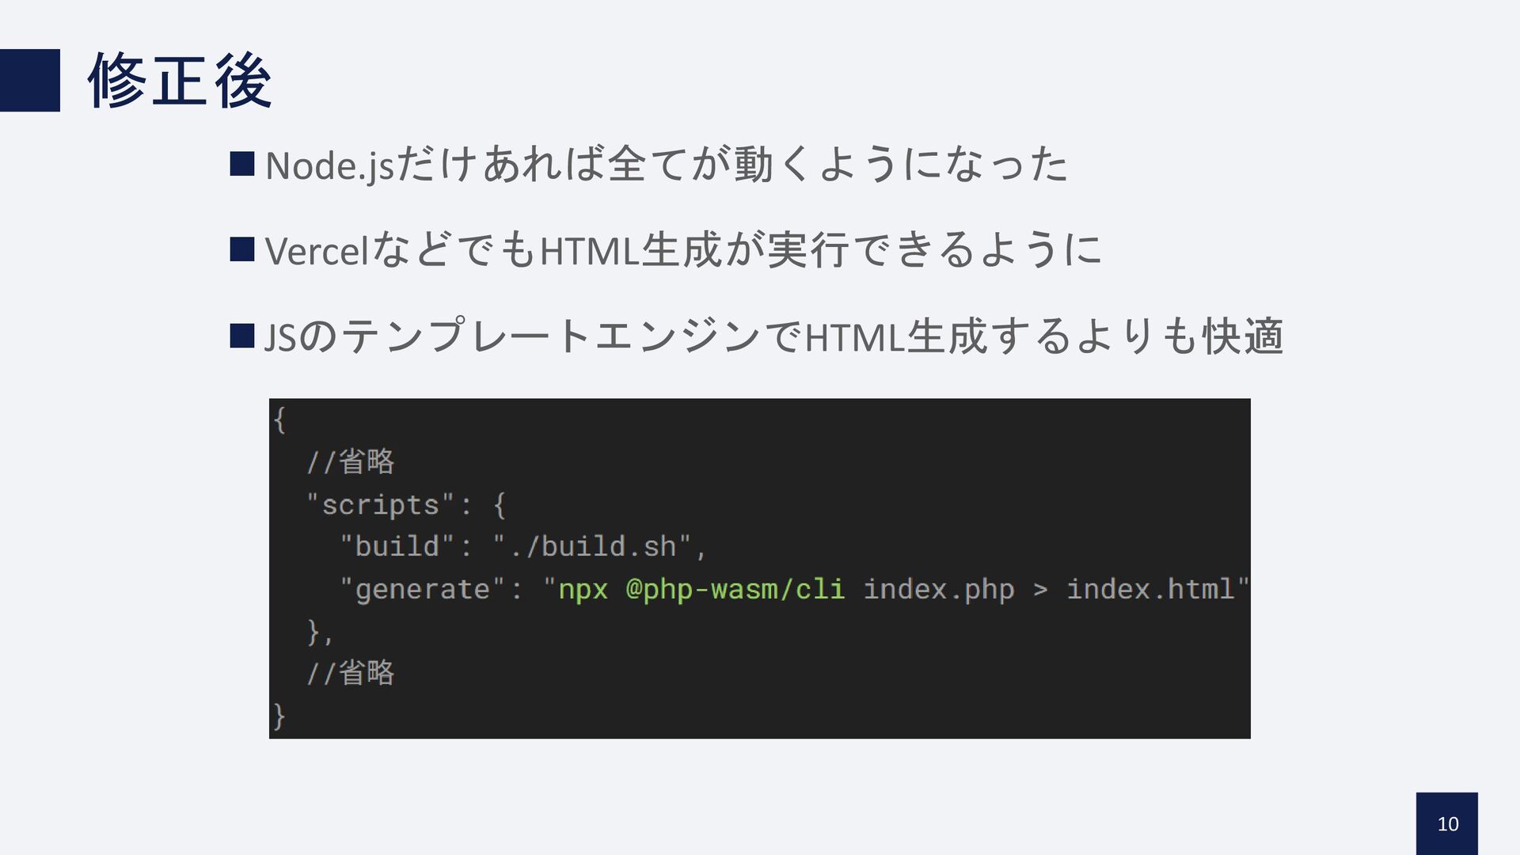Click the slide title 修正後
This screenshot has width=1520, height=855.
(180, 81)
